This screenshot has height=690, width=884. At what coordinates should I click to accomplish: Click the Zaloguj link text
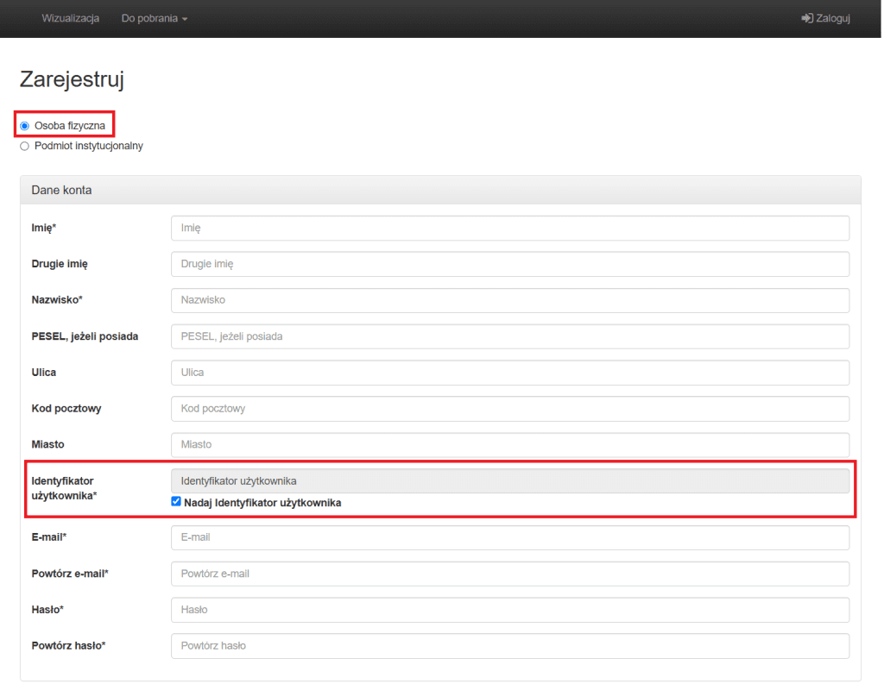point(833,18)
